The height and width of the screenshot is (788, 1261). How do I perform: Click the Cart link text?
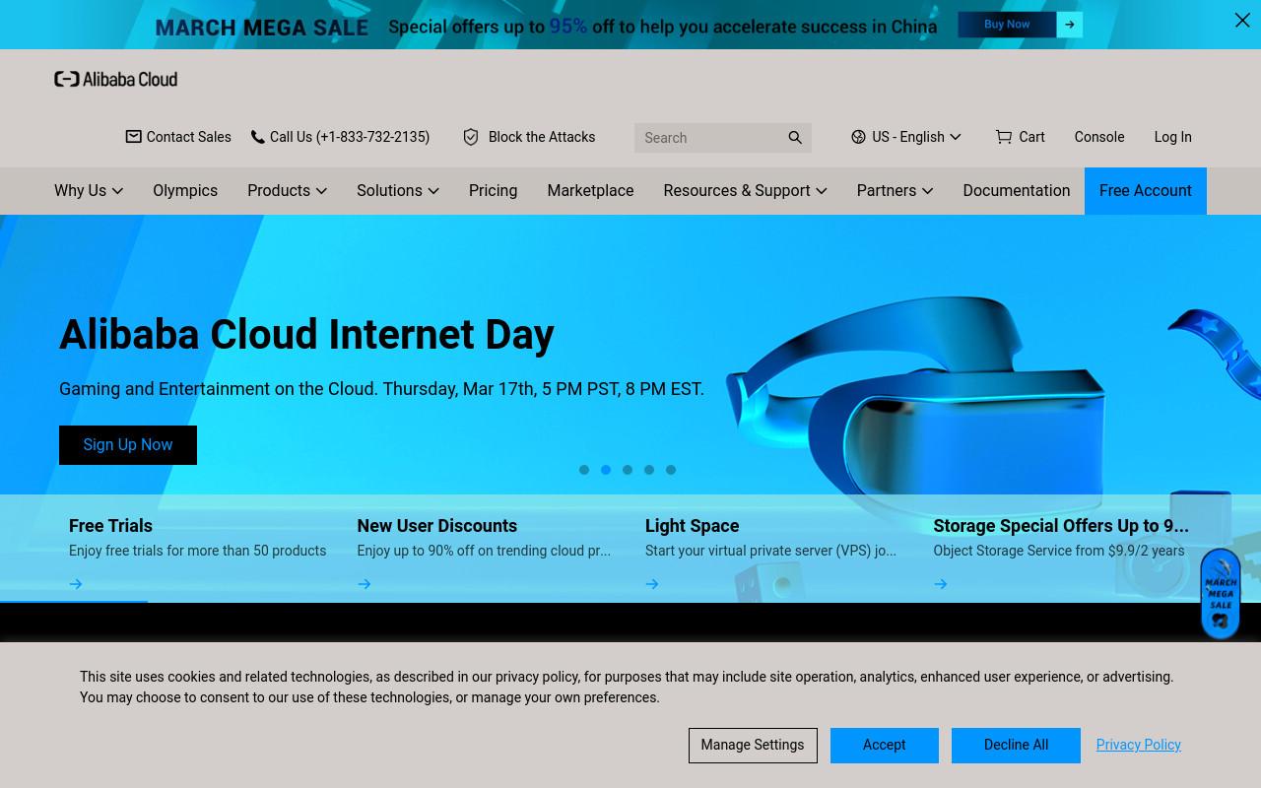1031,137
